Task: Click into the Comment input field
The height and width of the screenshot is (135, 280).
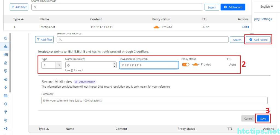Action: coord(154,100)
